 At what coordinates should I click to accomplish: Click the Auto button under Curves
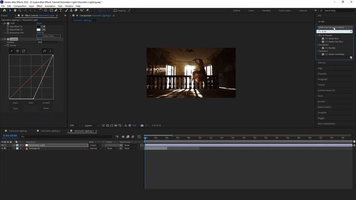31,103
